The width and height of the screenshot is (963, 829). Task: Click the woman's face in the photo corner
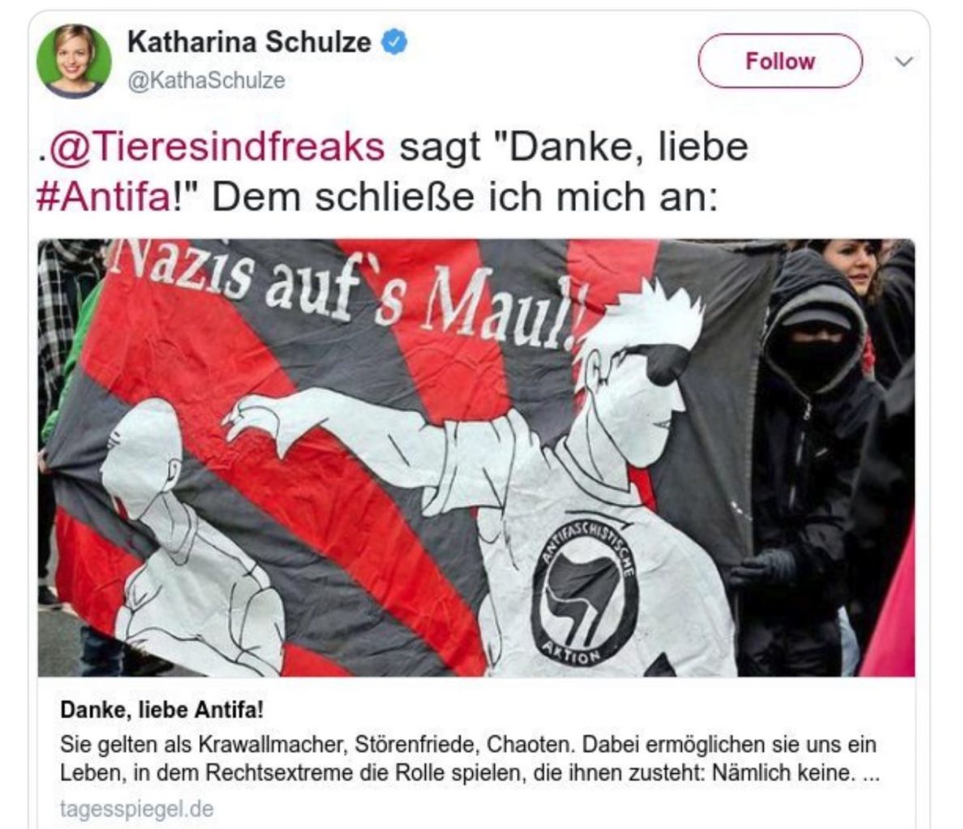(857, 264)
